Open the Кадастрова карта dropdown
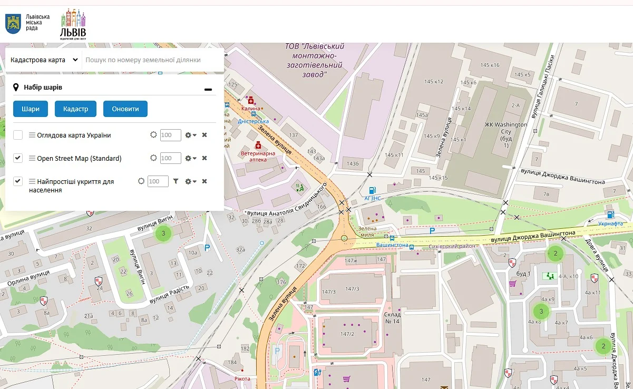The height and width of the screenshot is (389, 633). pos(44,60)
